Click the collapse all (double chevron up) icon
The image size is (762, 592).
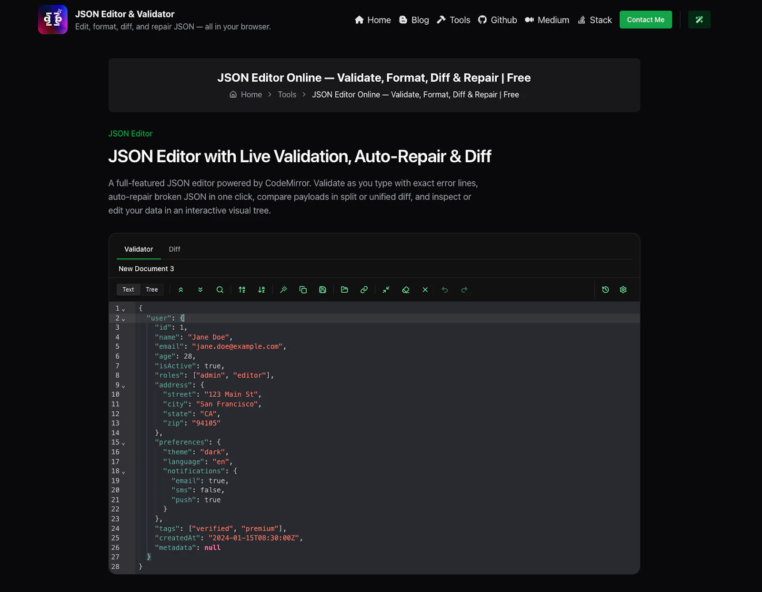point(180,290)
